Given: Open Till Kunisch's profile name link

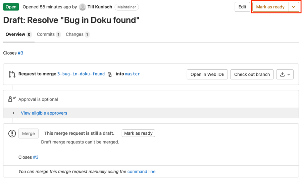Looking at the screenshot, I should [x=100, y=7].
